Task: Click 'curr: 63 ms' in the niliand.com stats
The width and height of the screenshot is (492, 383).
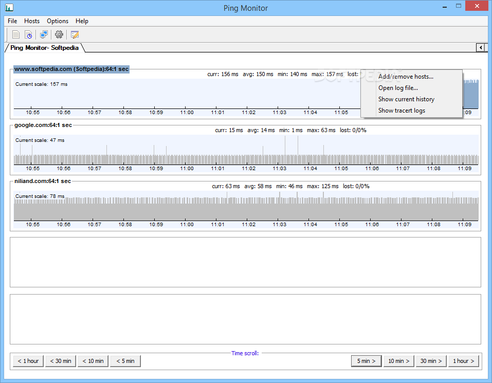Action: pyautogui.click(x=226, y=186)
